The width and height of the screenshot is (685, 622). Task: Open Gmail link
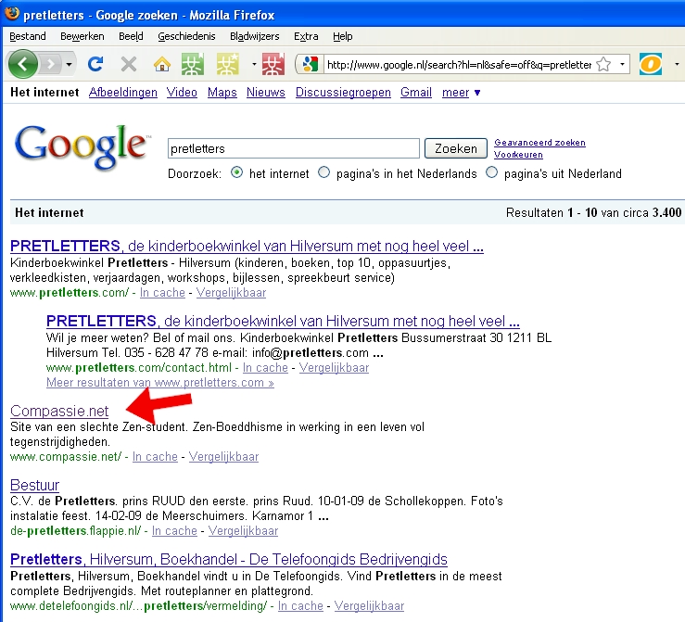coord(416,92)
